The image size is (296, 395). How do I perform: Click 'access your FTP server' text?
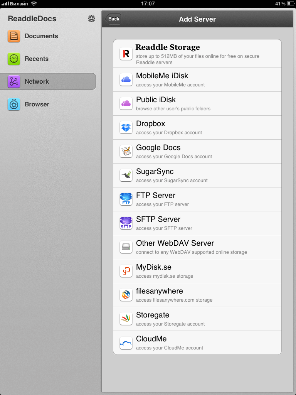point(162,204)
